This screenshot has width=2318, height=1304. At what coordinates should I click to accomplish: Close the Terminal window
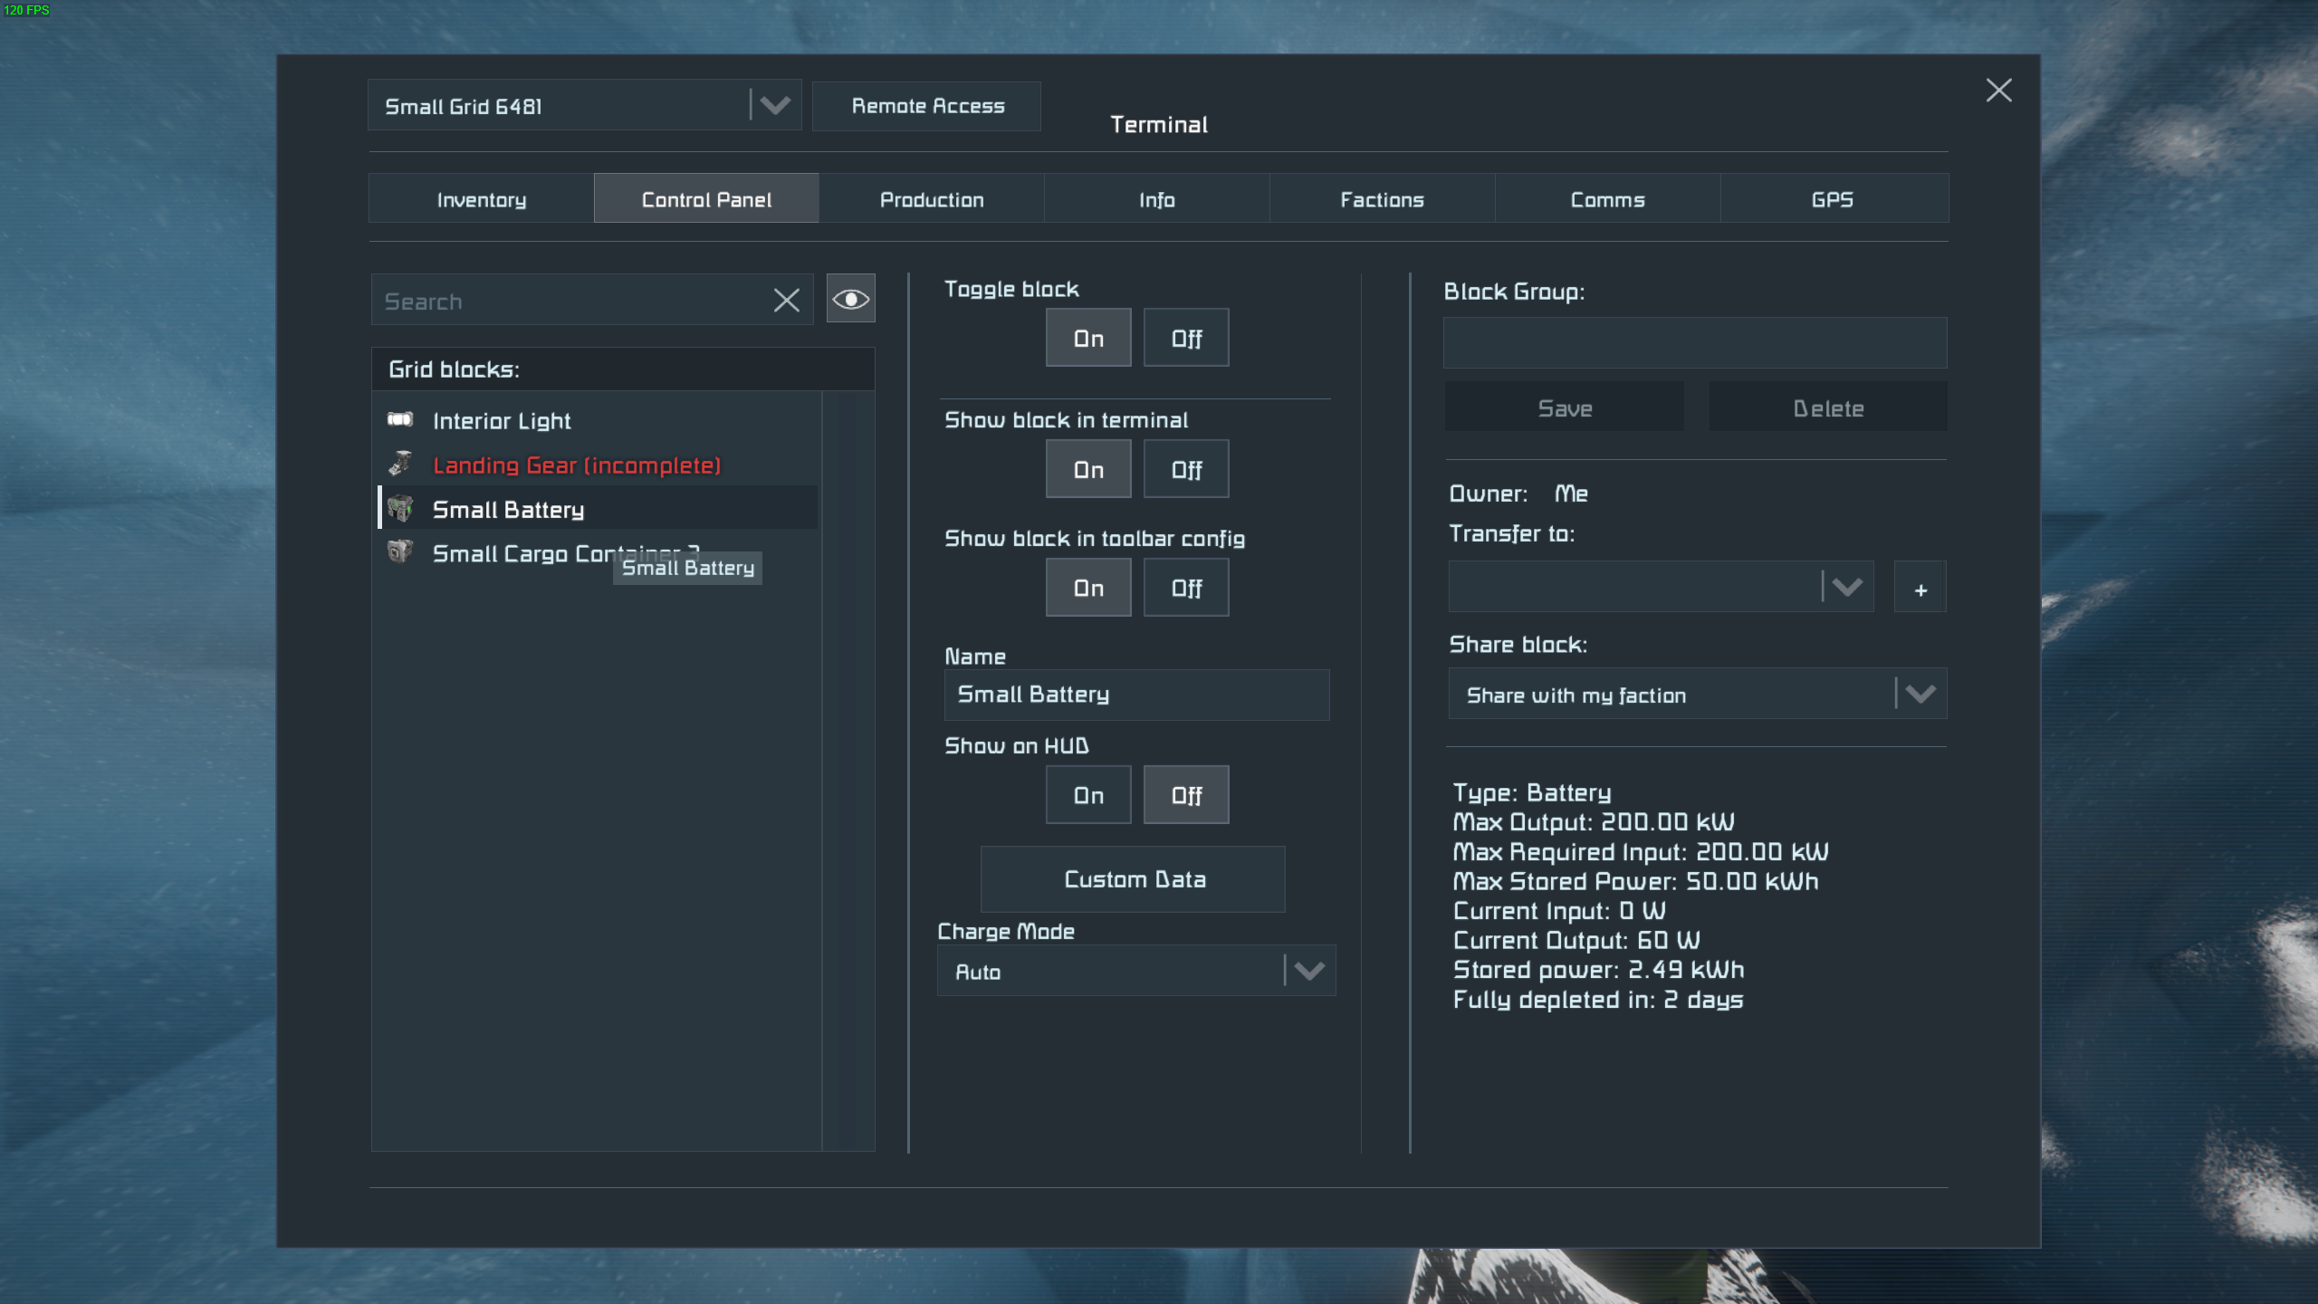pos(1998,91)
